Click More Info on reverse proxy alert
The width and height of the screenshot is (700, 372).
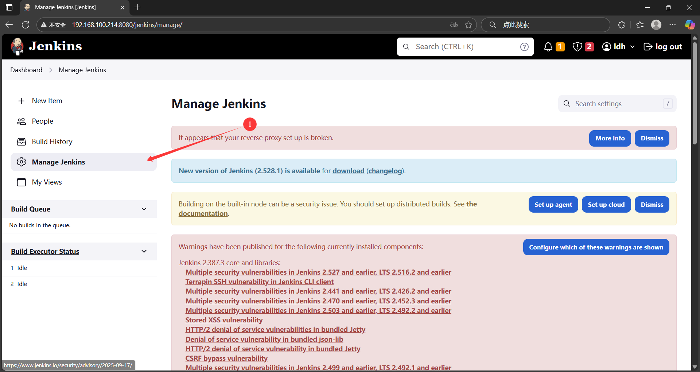click(x=610, y=138)
